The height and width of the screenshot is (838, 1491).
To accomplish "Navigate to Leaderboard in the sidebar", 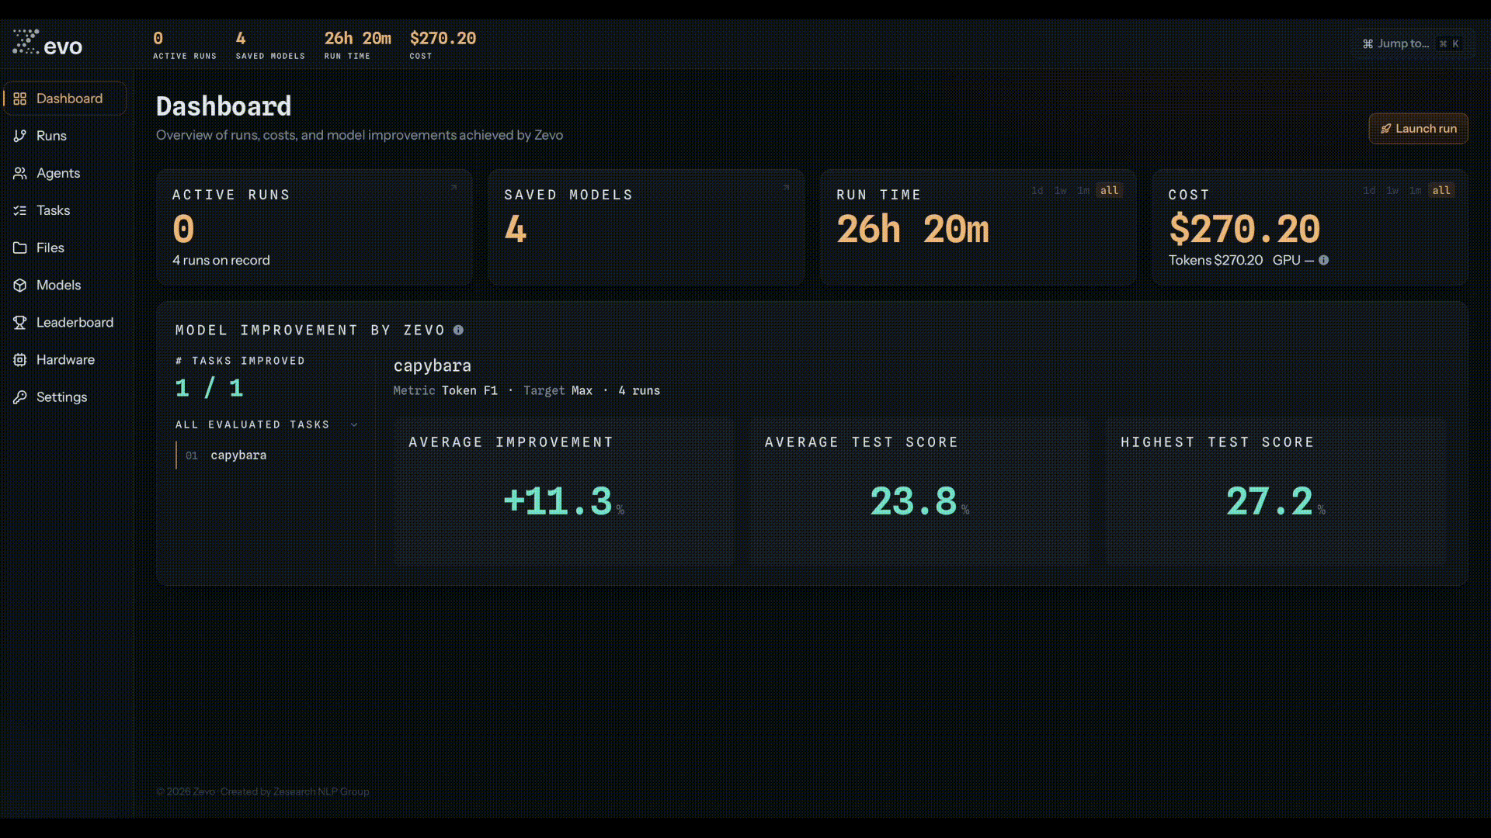I will point(64,322).
